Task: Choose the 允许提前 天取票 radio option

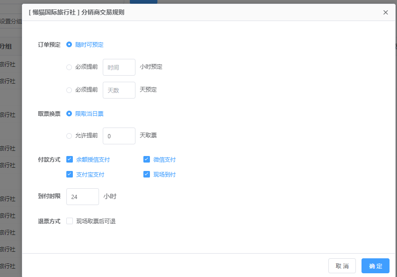Action: [69, 136]
